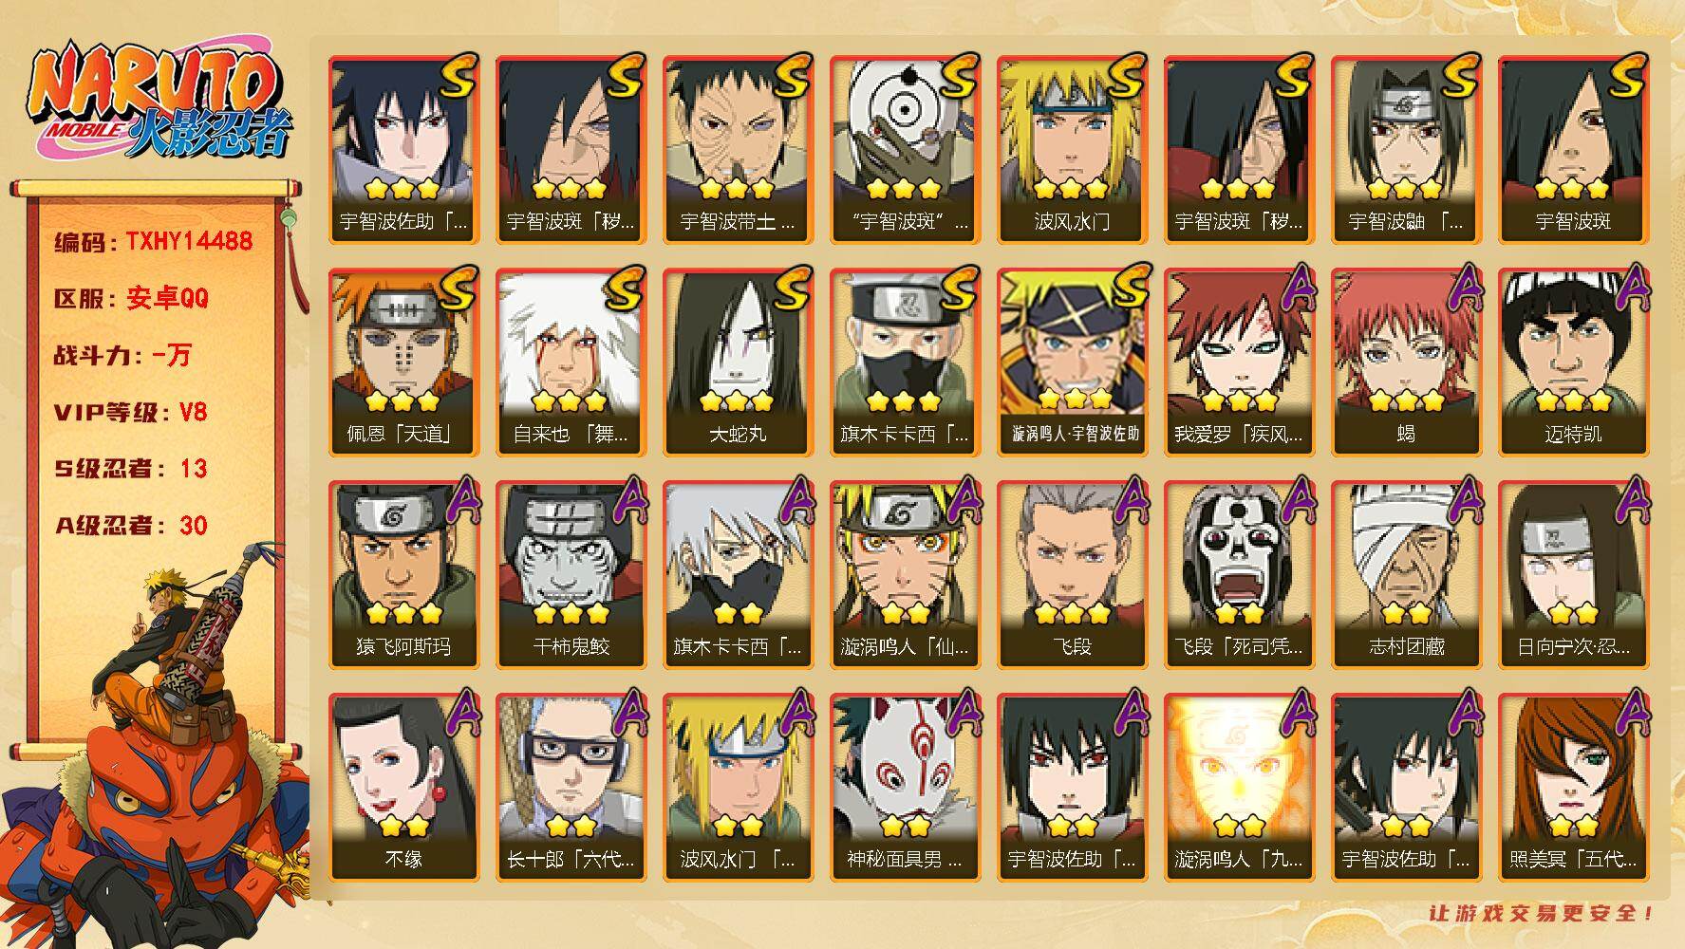Click the 自来也 white-haired portrait
1685x949 pixels.
571,362
